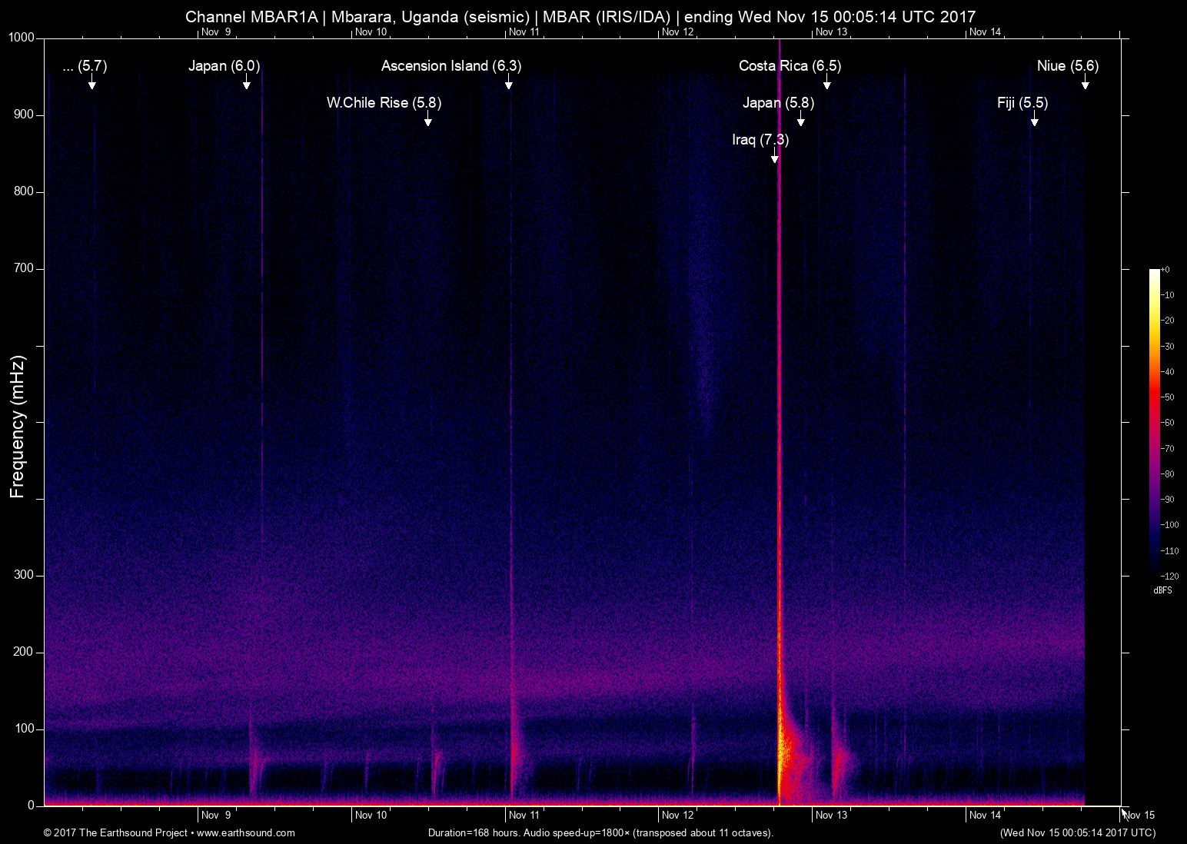Click Nov 12 on the bottom time axis
This screenshot has width=1187, height=844.
point(677,816)
